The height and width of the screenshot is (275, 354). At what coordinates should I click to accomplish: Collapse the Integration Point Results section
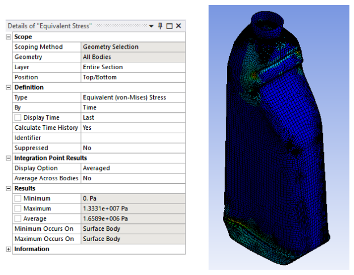point(8,158)
